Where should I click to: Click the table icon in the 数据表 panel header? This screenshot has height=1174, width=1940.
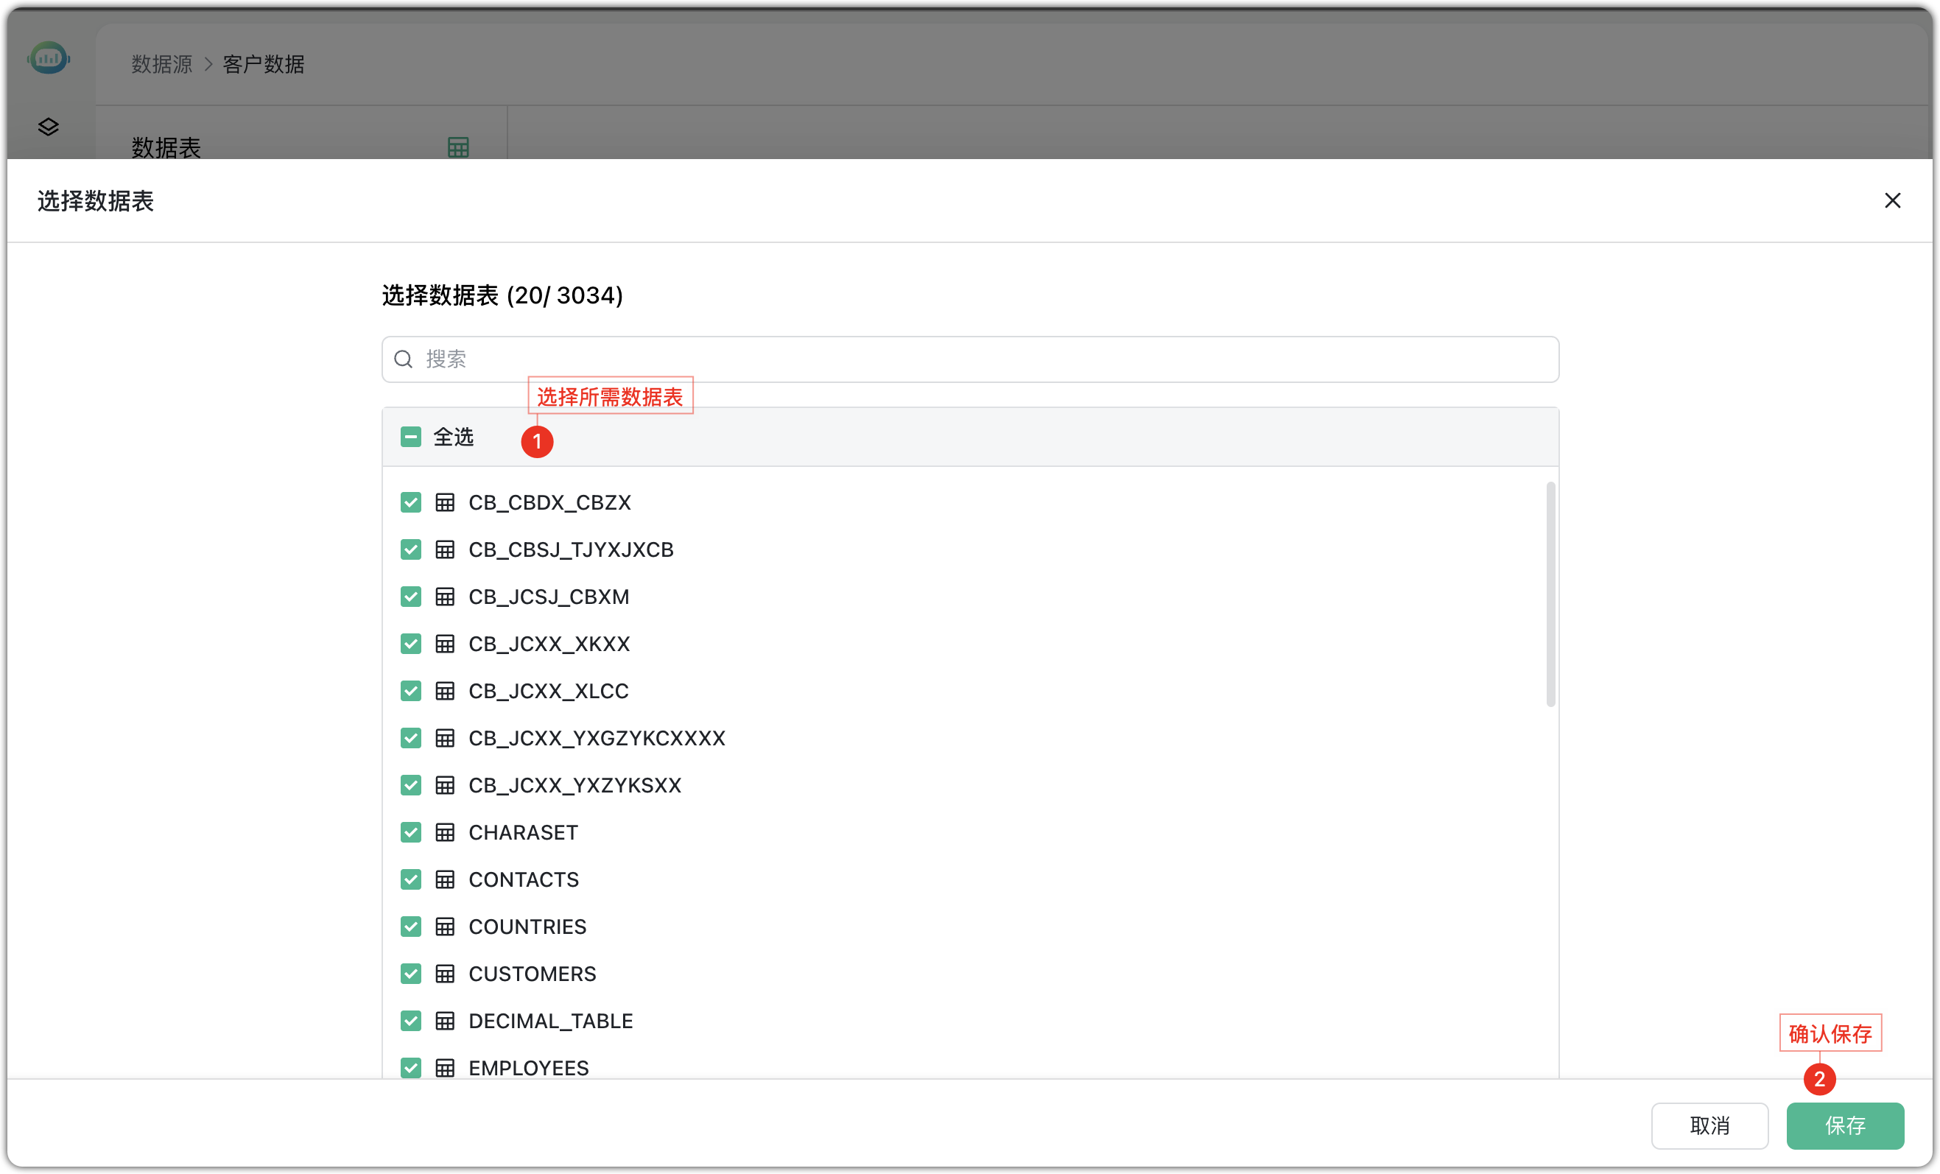457,147
